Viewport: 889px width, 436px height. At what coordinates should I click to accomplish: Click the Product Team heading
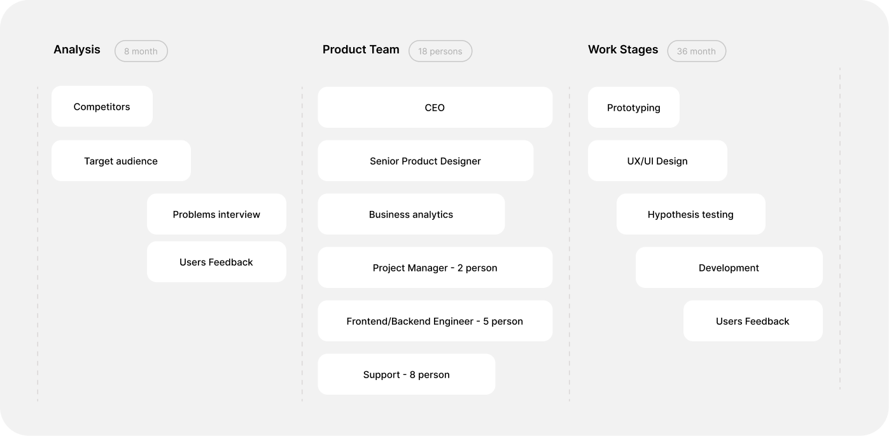tap(361, 50)
